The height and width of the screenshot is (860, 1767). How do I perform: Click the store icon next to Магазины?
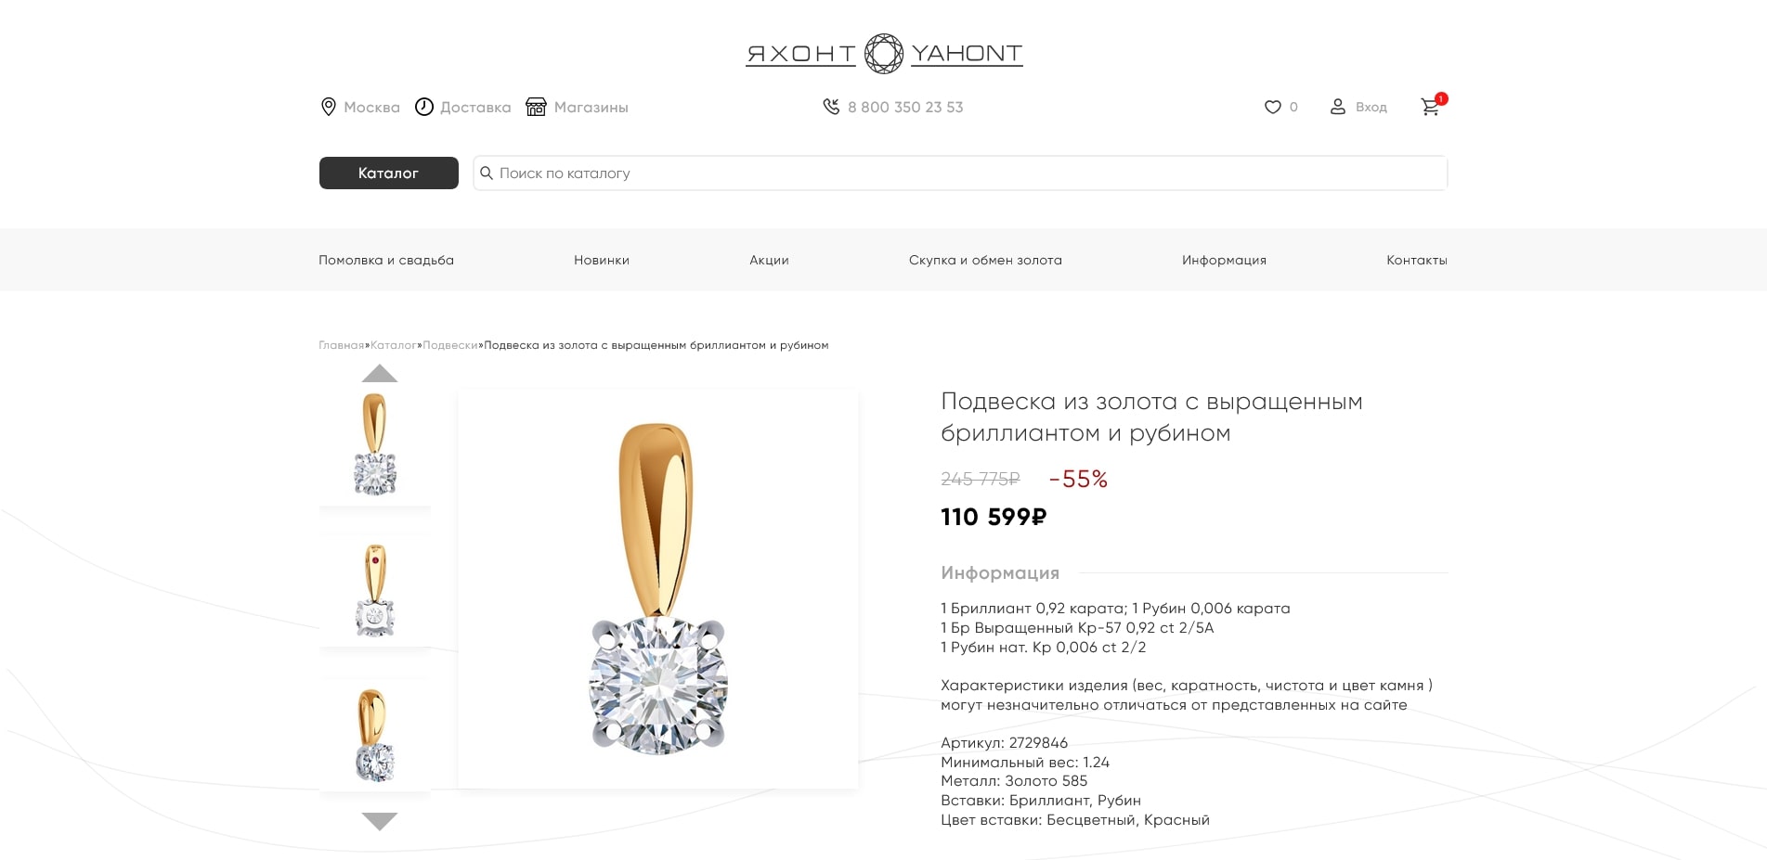[x=537, y=107]
